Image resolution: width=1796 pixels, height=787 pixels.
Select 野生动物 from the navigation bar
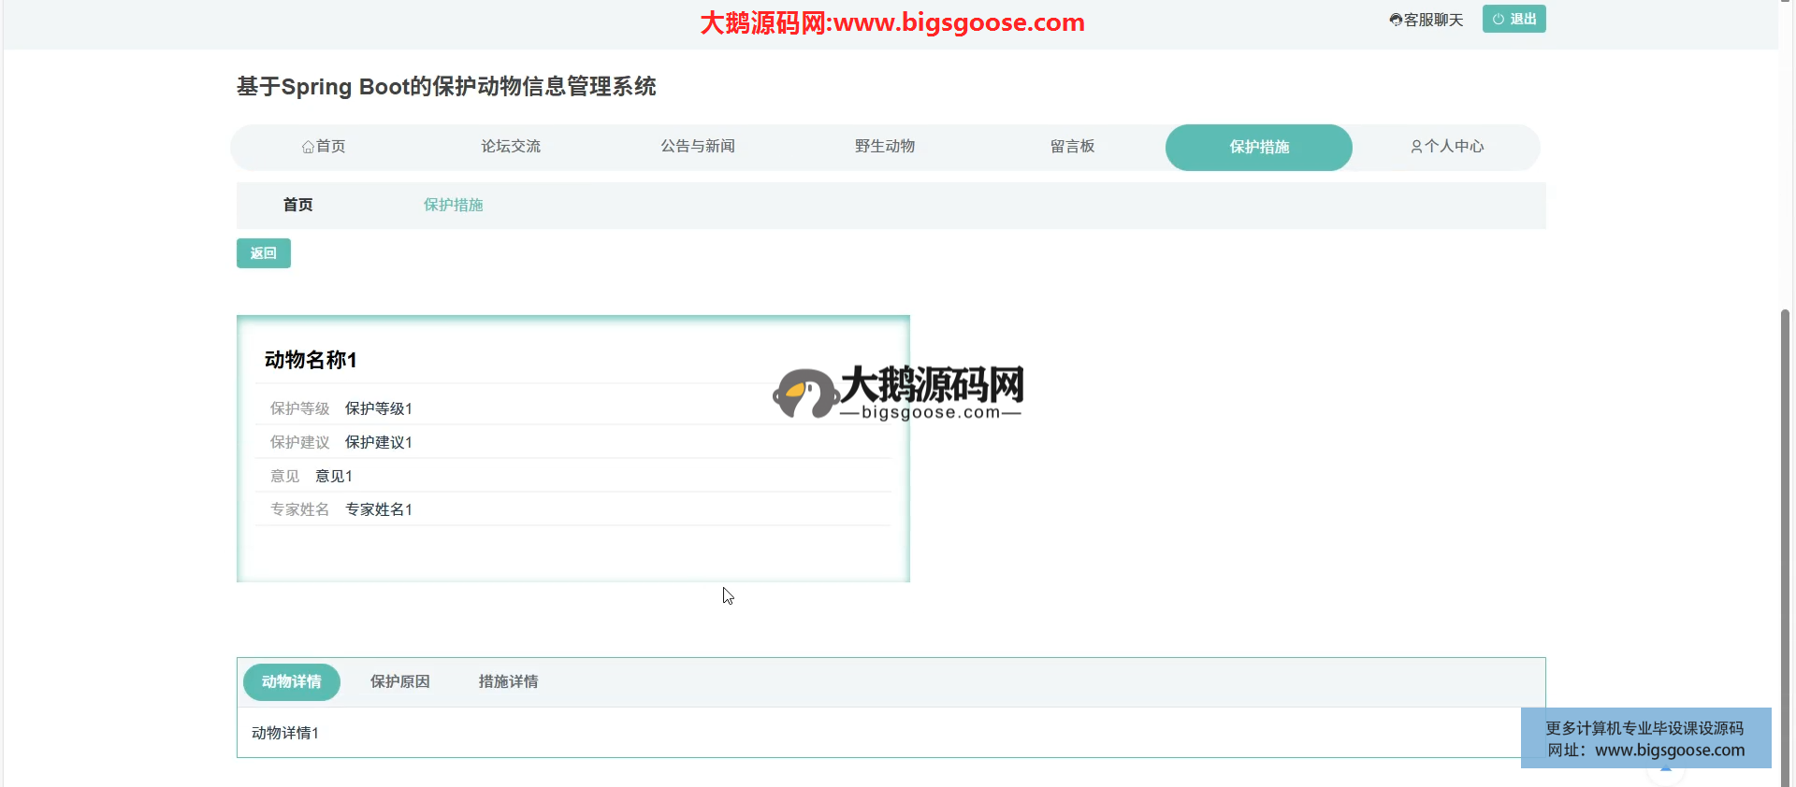point(885,147)
